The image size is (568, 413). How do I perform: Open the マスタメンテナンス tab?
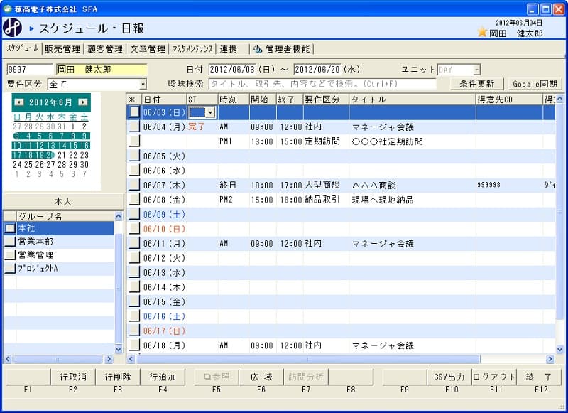[x=192, y=49]
